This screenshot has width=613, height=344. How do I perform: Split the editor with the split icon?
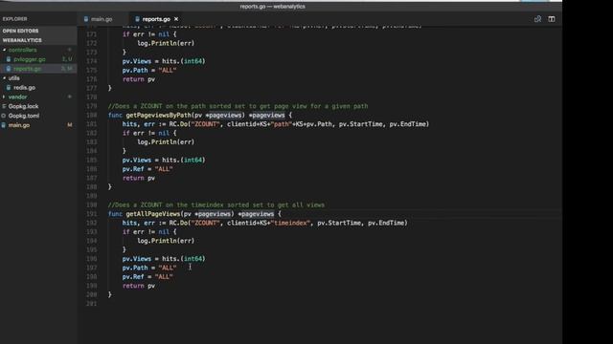552,19
